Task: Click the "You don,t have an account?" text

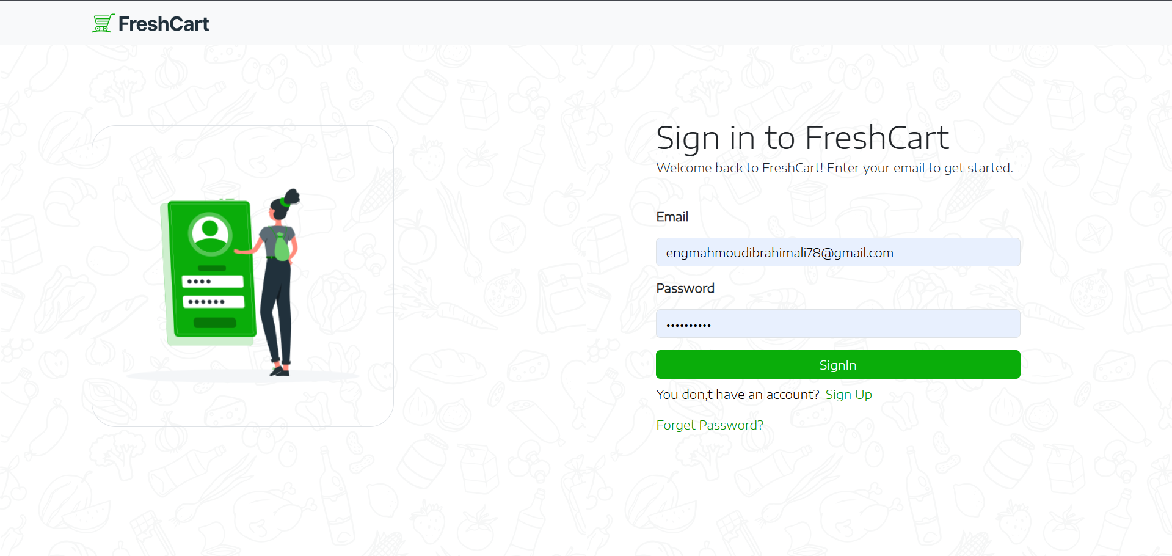Action: [x=737, y=395]
